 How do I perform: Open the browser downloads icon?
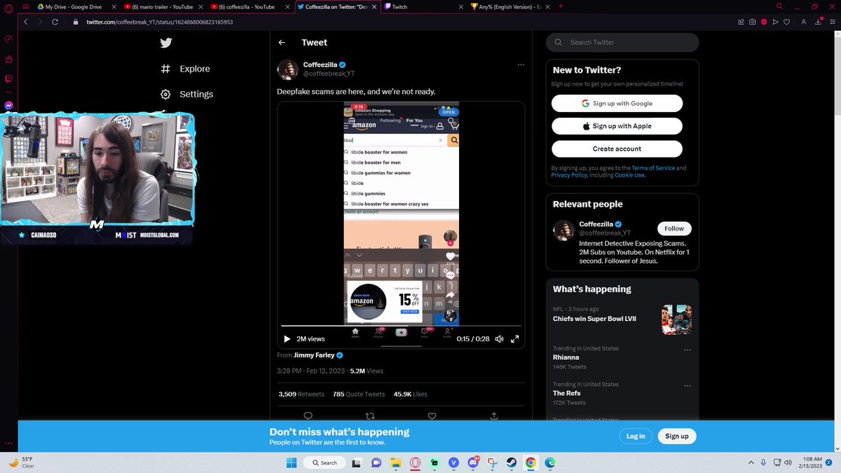coord(817,22)
